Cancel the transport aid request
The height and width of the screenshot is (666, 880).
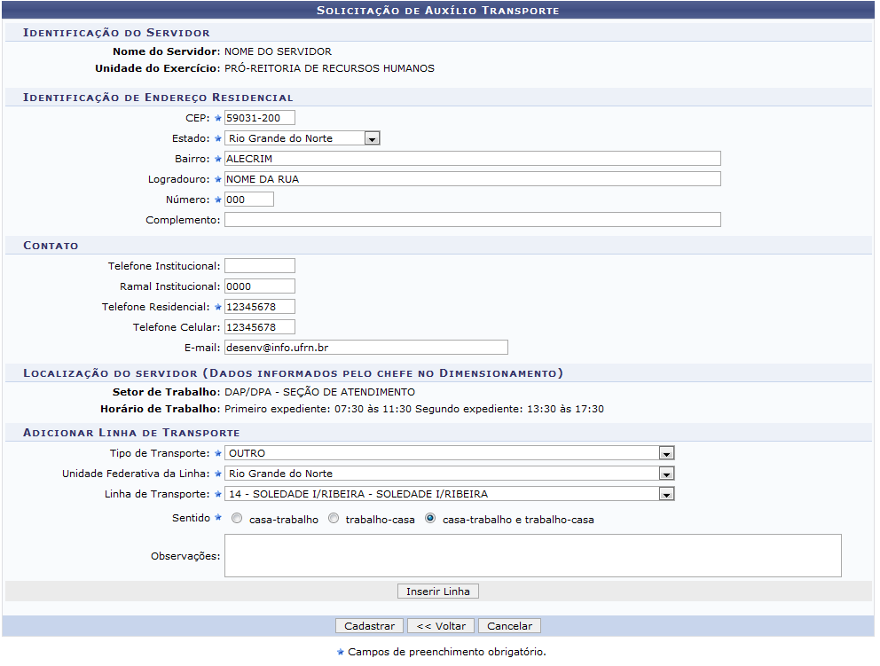click(x=509, y=626)
